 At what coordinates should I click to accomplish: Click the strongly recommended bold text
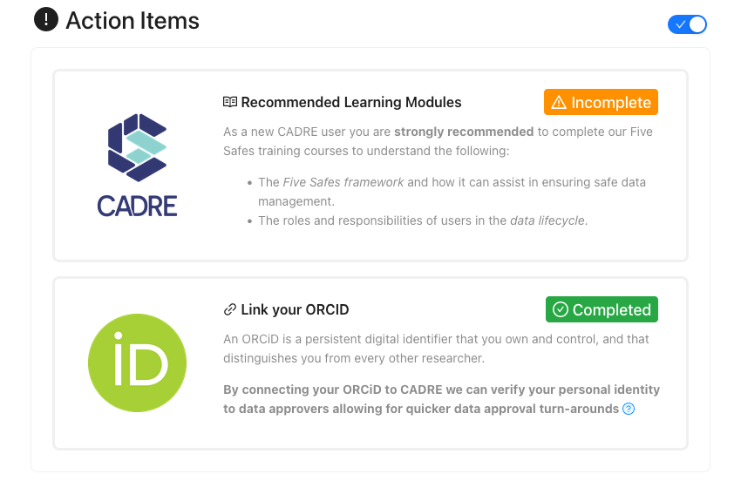[x=464, y=132]
